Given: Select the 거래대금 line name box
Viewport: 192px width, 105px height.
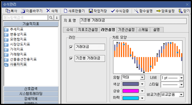Looking at the screenshot, I should 90,47.
